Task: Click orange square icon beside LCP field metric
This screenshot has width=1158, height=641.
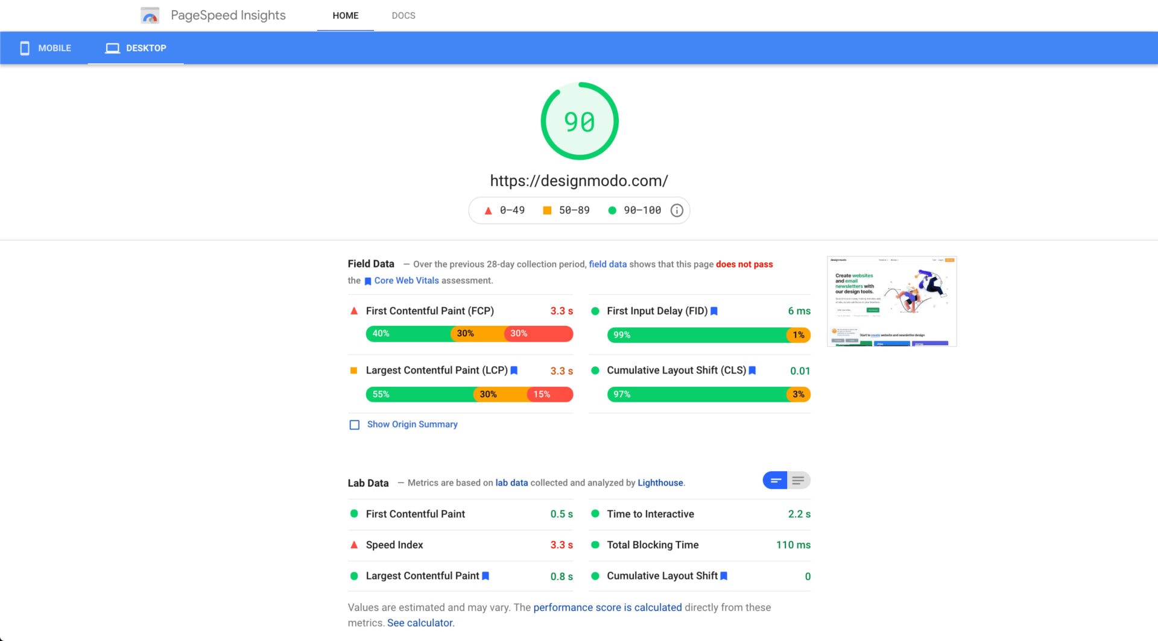Action: tap(354, 371)
